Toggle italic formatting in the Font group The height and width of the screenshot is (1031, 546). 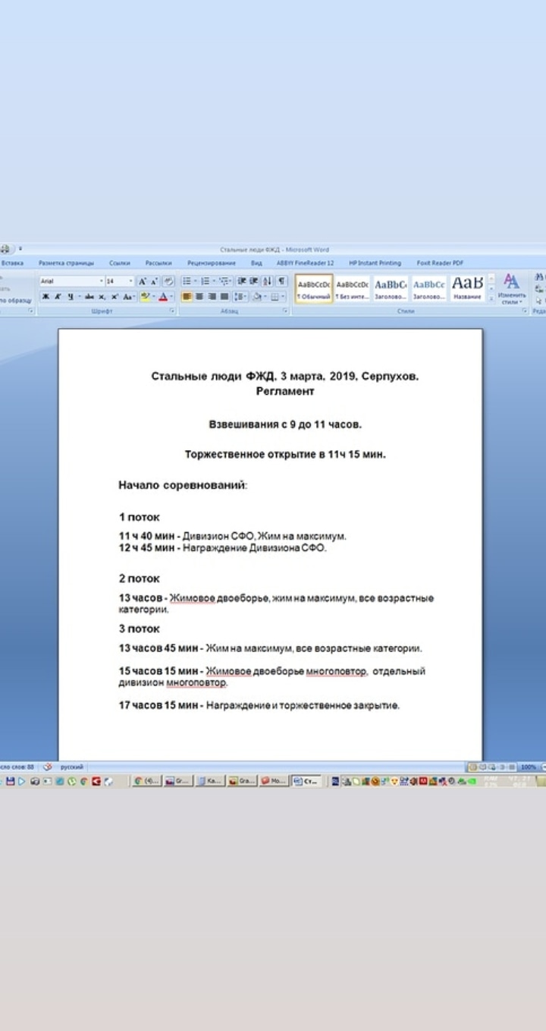[x=58, y=297]
